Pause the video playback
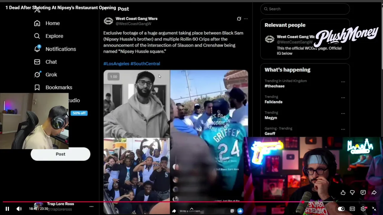 (7, 209)
